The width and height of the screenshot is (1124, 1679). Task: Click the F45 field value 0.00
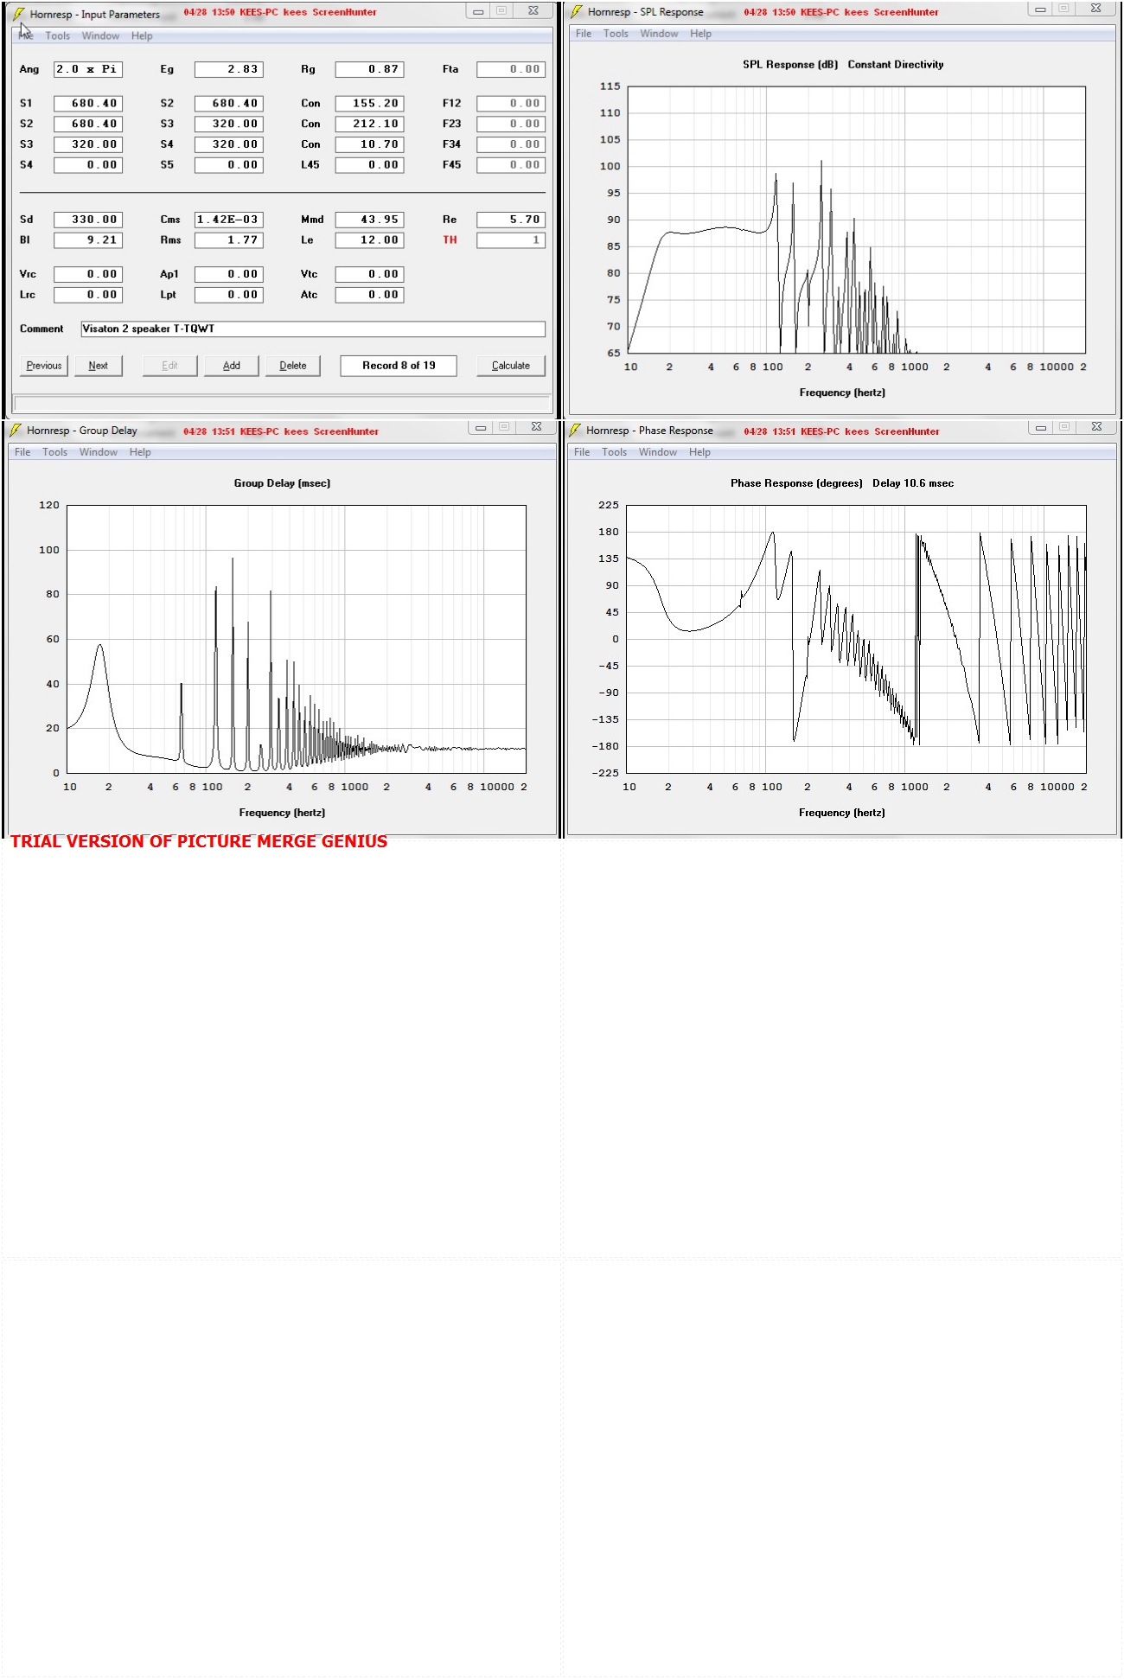click(511, 164)
